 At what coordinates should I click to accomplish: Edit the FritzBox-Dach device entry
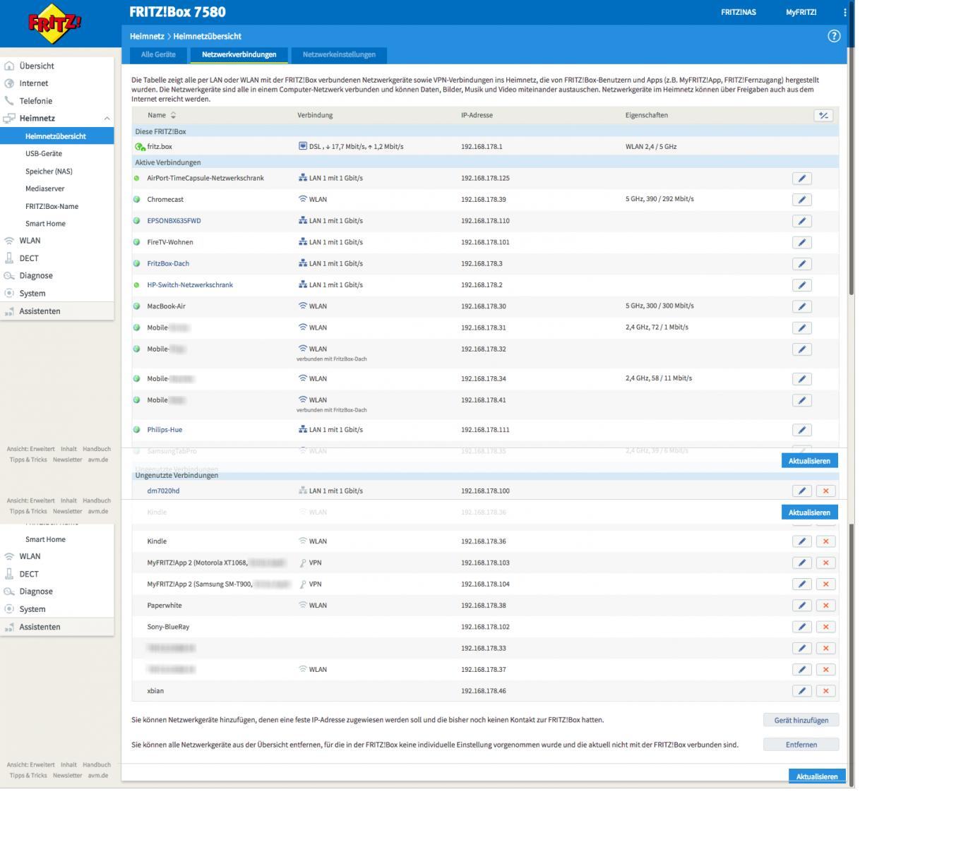pos(801,264)
